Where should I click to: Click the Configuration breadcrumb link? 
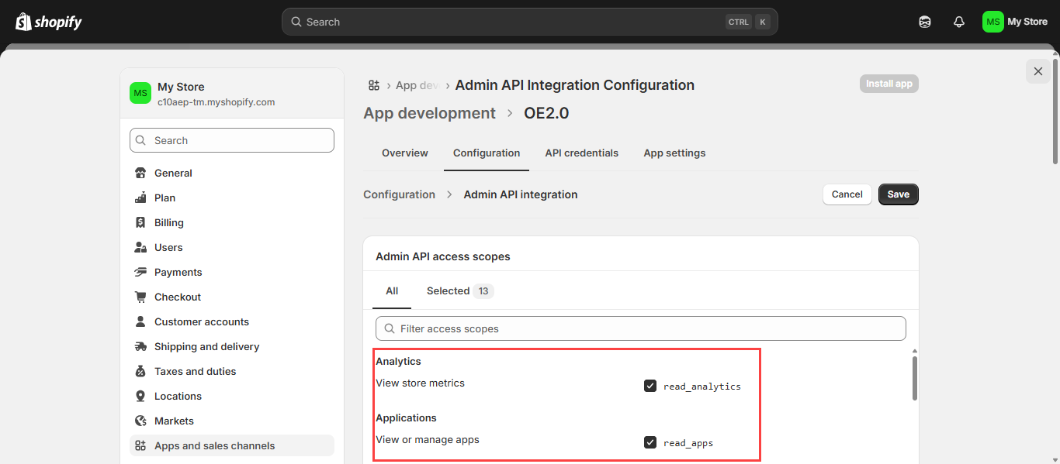point(399,194)
